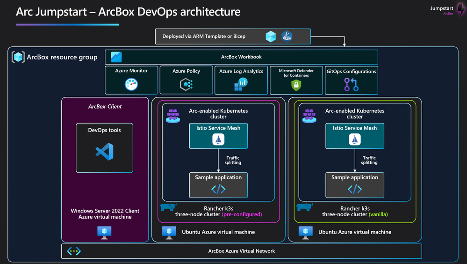Select the 'Deployed via ARM Template or Bicep' text

[x=204, y=37]
